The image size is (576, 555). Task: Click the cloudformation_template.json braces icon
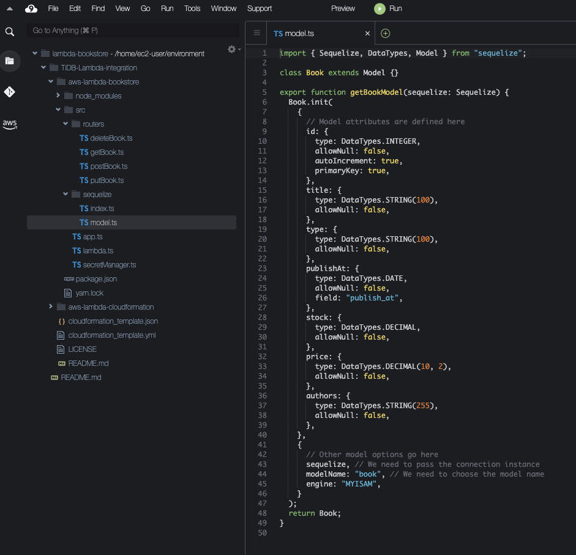(61, 321)
